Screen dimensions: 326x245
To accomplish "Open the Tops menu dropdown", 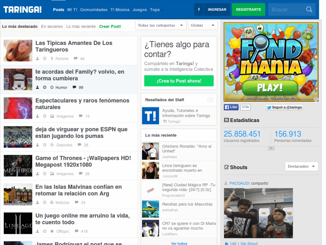I will point(157,10).
